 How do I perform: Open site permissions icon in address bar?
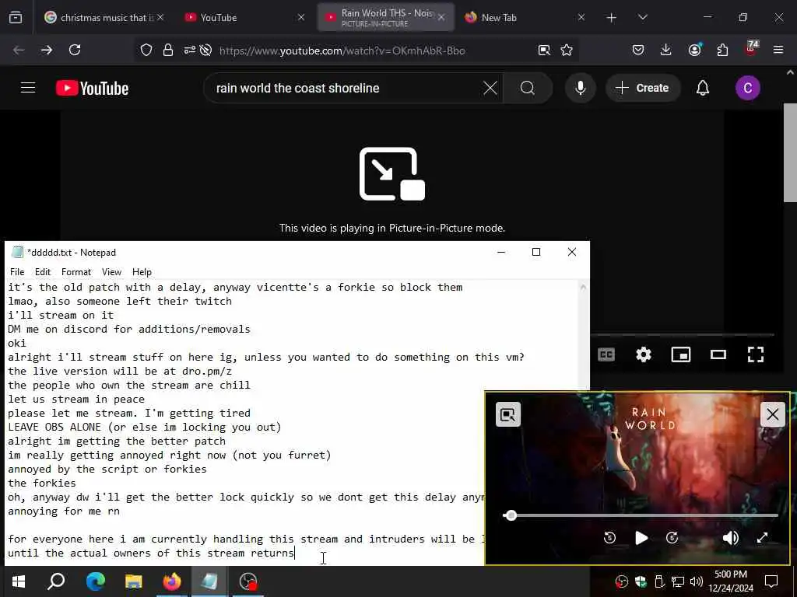[x=189, y=50]
